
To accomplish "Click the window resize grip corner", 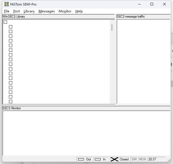I will coord(169,160).
